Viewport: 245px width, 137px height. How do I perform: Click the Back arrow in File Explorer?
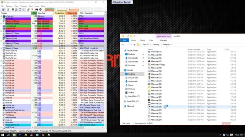point(123,45)
